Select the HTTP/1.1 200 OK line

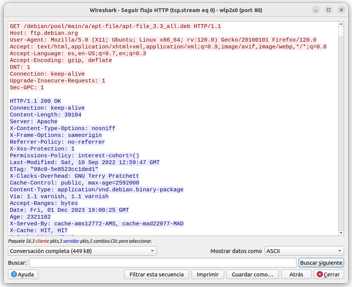(x=35, y=101)
